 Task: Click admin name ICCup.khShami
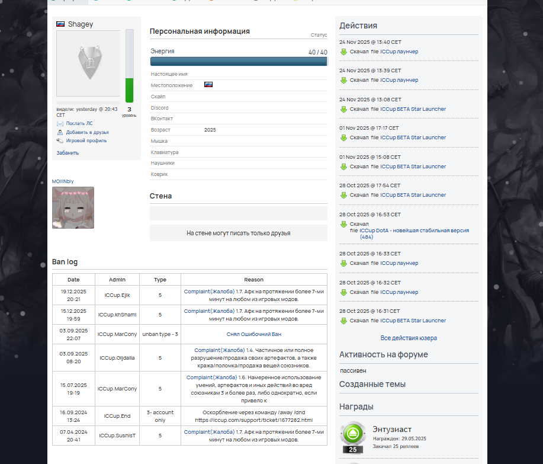click(x=117, y=315)
